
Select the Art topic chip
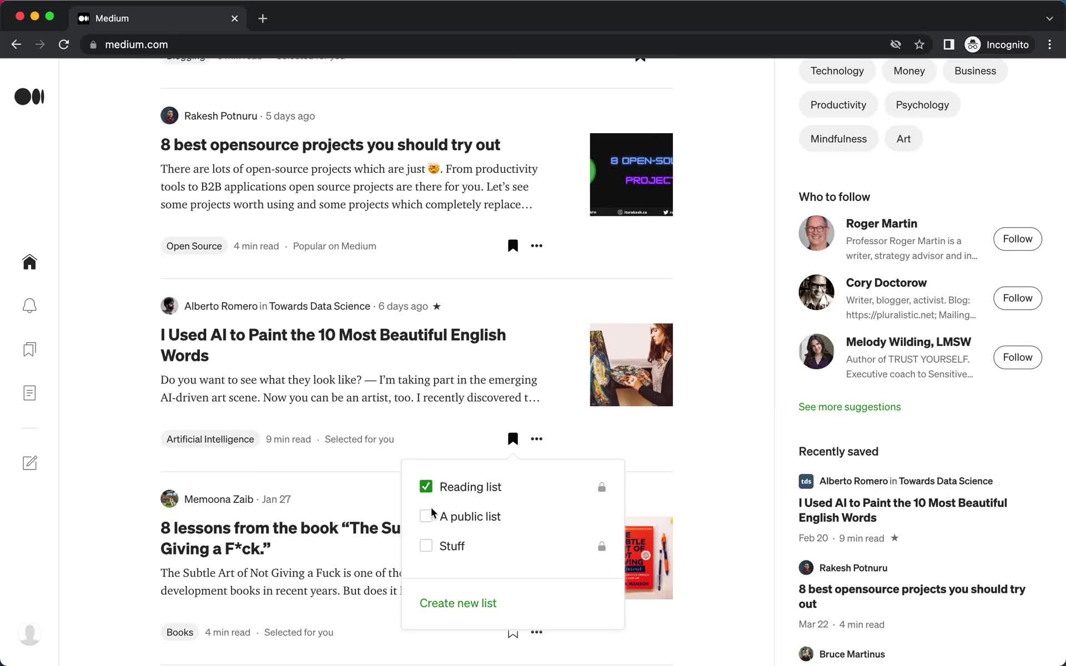pyautogui.click(x=903, y=139)
